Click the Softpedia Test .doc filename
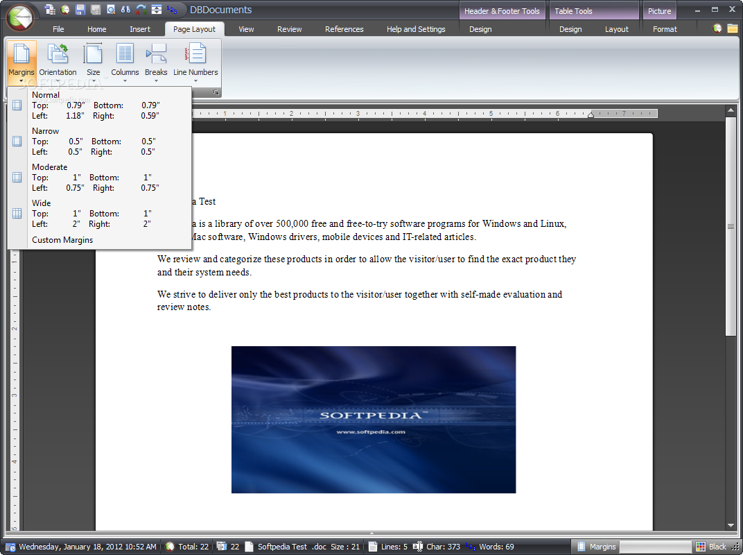 (x=292, y=547)
